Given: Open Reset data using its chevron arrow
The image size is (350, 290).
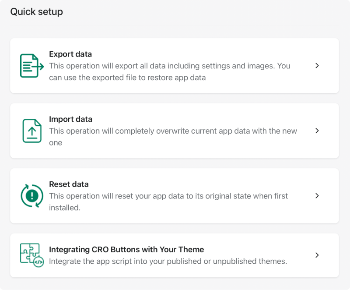Looking at the screenshot, I should pyautogui.click(x=317, y=196).
